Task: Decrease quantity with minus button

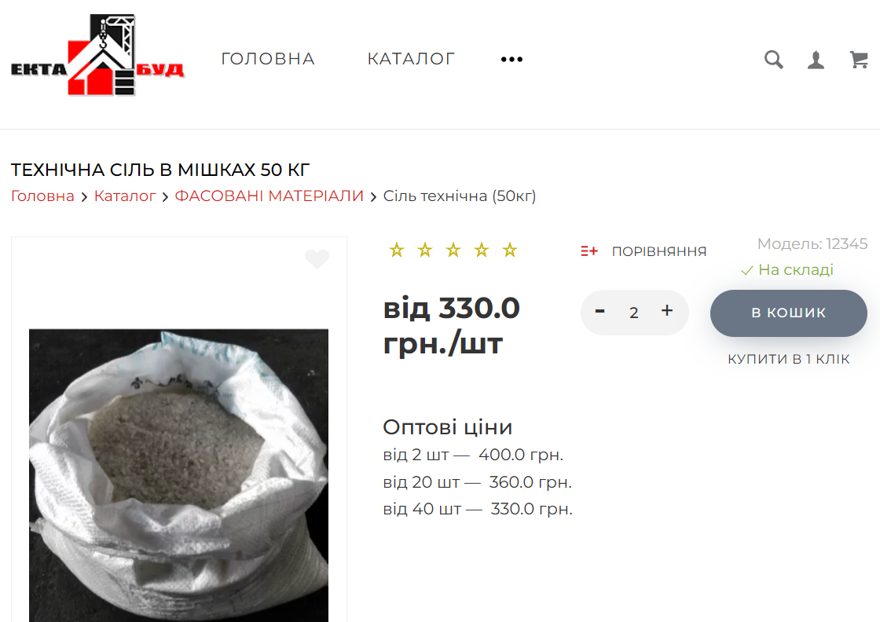Action: click(x=600, y=311)
